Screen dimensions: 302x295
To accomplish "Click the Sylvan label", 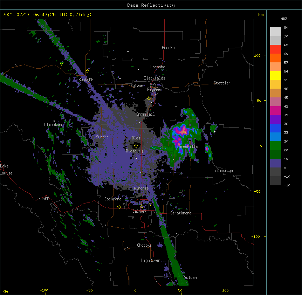I will click(x=137, y=86).
